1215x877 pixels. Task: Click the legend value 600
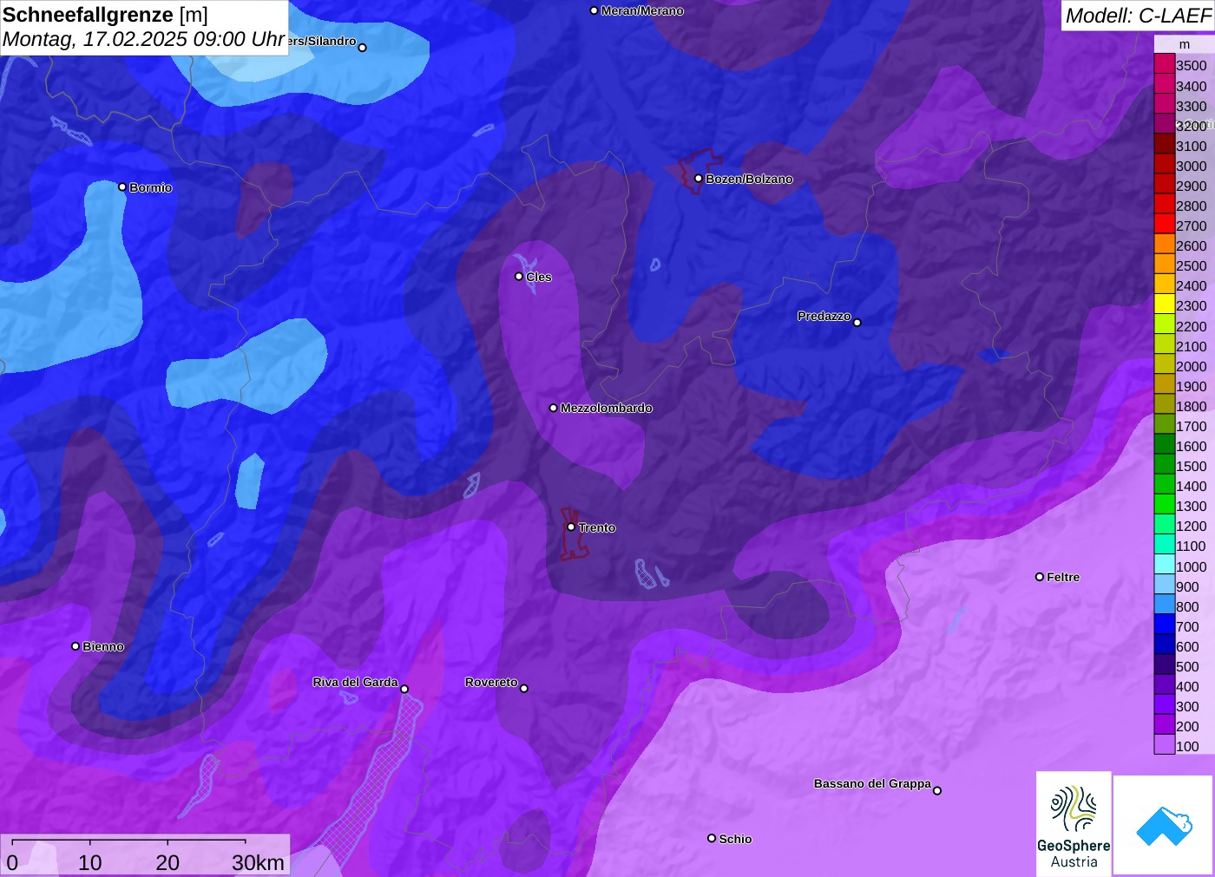click(x=1188, y=646)
